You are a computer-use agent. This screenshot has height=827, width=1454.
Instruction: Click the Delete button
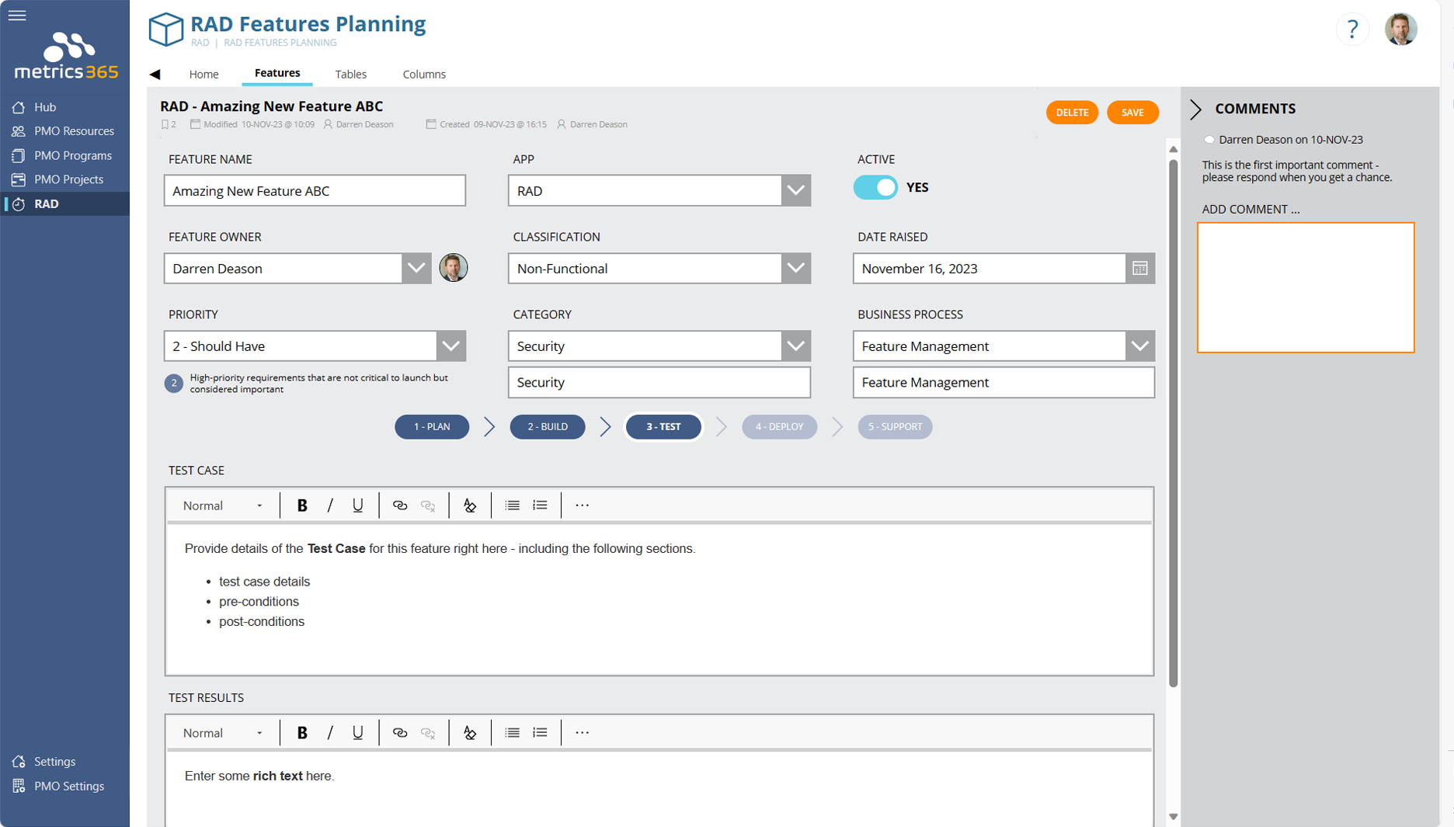tap(1072, 113)
